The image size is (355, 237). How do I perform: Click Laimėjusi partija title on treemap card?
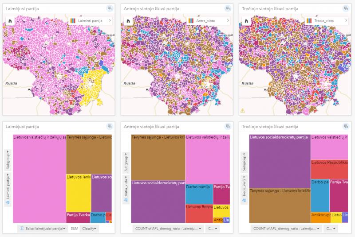pos(22,127)
